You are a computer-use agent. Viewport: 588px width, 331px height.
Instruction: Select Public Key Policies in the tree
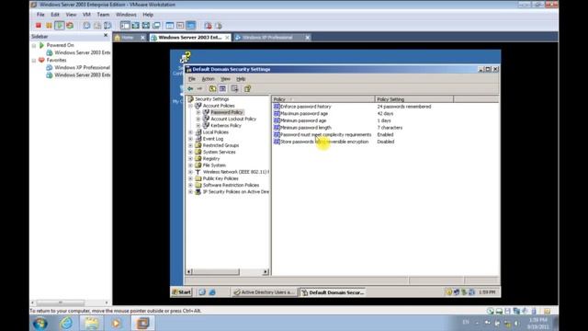pyautogui.click(x=220, y=178)
